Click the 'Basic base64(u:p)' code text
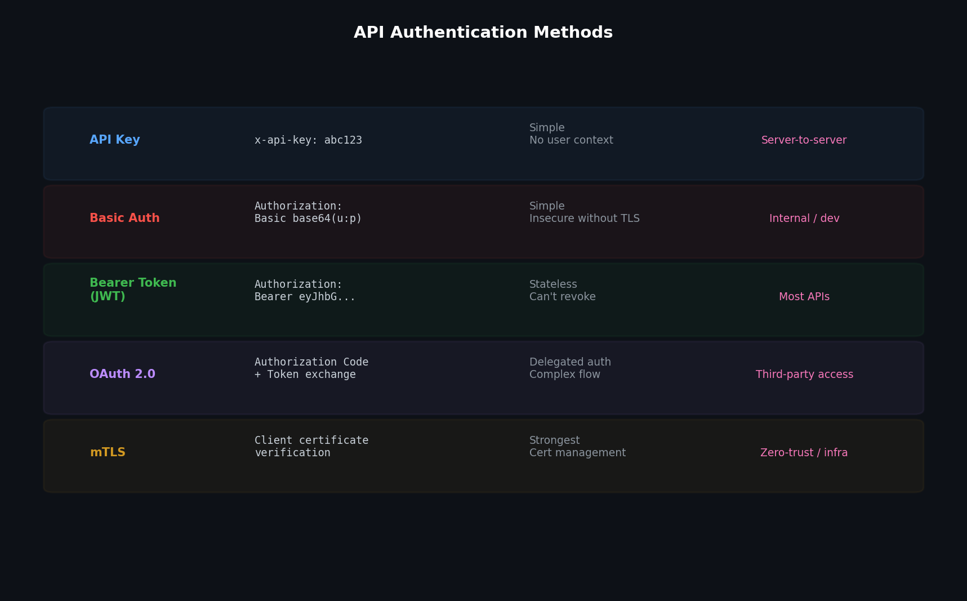Image resolution: width=967 pixels, height=601 pixels. coord(308,219)
